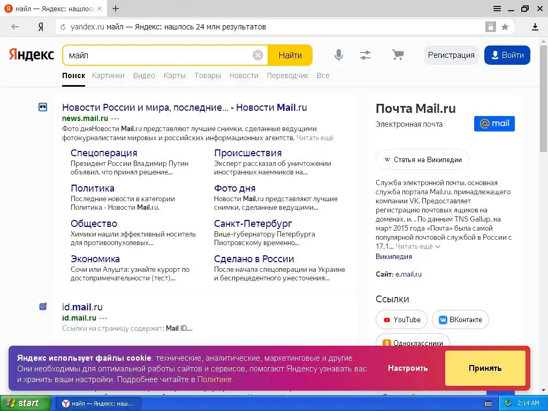
Task: Open options dots next to id.mail.ru
Action: 103,318
